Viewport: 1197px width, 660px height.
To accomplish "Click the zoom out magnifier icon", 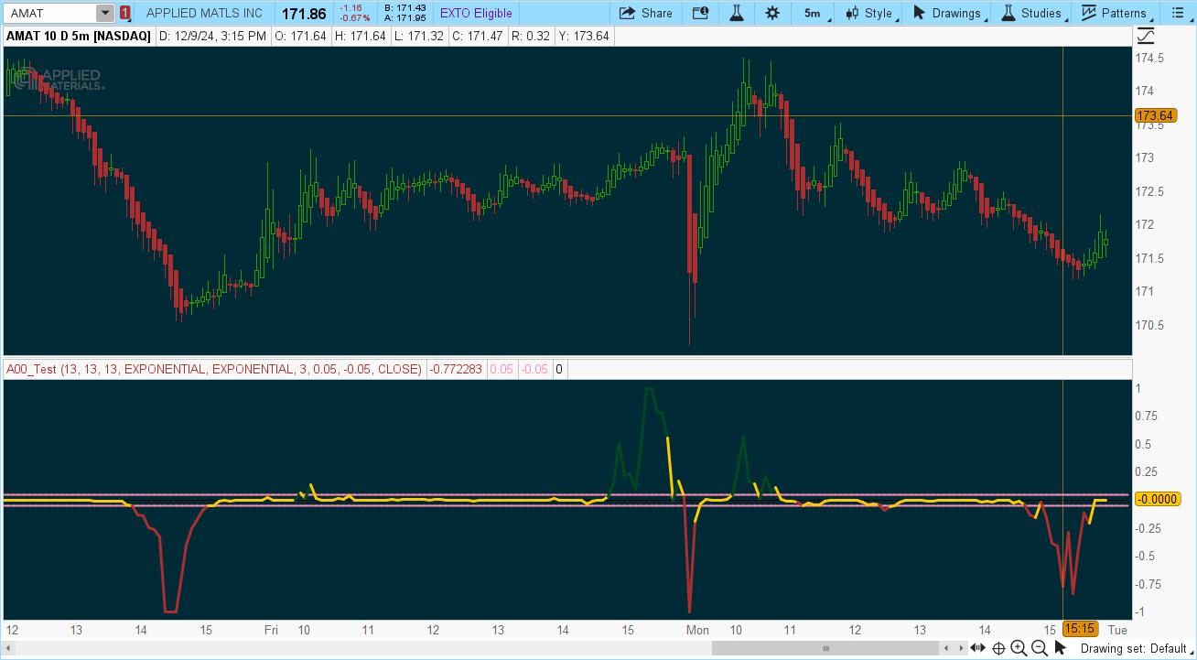I will pos(1040,648).
